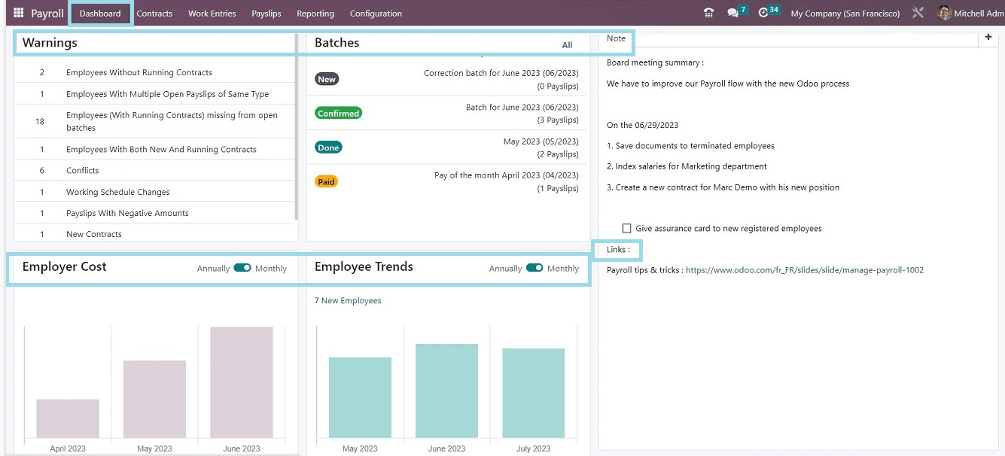The image size is (1005, 456).
Task: Open the debug tools wrench icon
Action: coord(918,14)
